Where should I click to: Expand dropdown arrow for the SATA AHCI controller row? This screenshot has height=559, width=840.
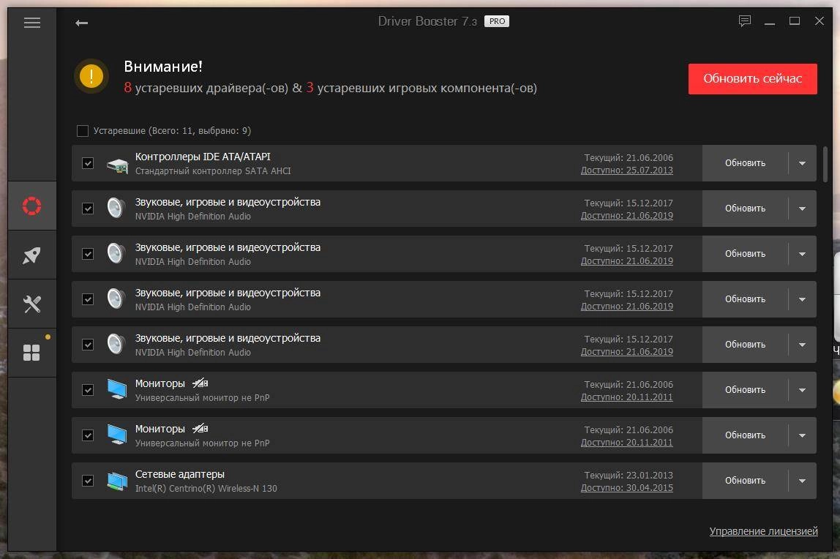coord(802,163)
